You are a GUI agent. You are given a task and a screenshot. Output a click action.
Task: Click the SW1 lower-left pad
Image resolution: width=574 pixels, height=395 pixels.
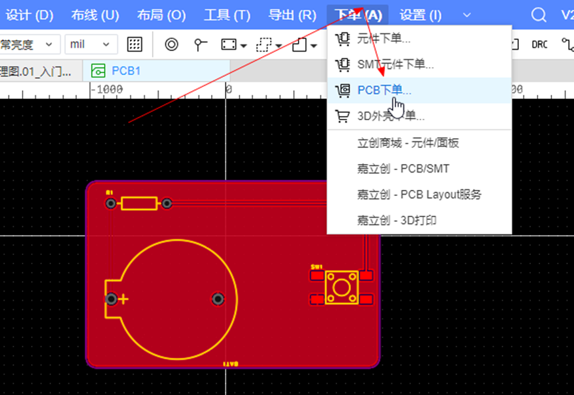click(317, 299)
